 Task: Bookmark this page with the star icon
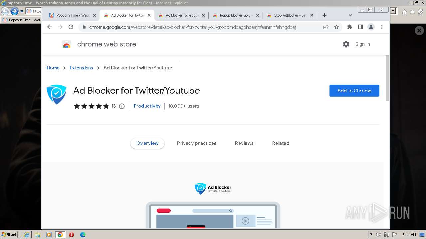point(336,27)
